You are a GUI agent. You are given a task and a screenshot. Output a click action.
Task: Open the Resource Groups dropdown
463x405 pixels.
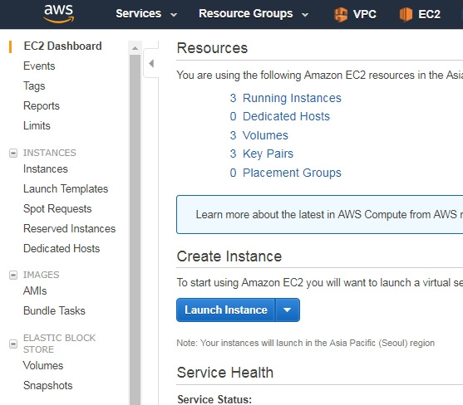254,14
